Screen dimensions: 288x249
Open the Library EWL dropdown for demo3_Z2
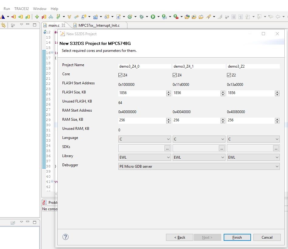253,157
